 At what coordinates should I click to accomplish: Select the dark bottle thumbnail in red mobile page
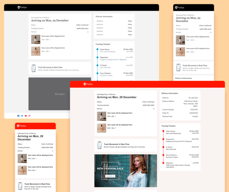22,159
